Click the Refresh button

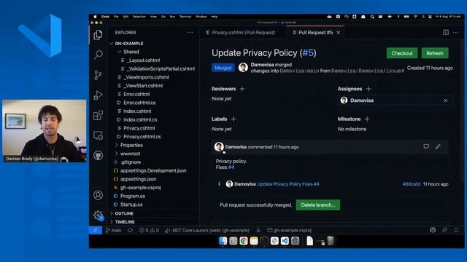(x=435, y=53)
